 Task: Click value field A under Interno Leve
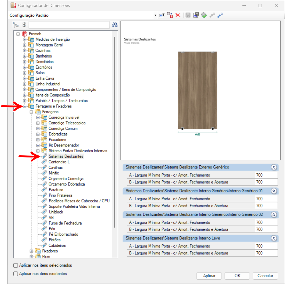[266, 246]
